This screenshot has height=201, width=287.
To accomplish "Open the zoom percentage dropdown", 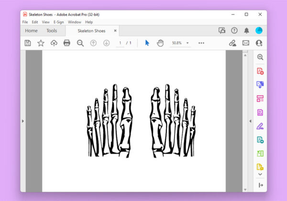I will pos(188,43).
